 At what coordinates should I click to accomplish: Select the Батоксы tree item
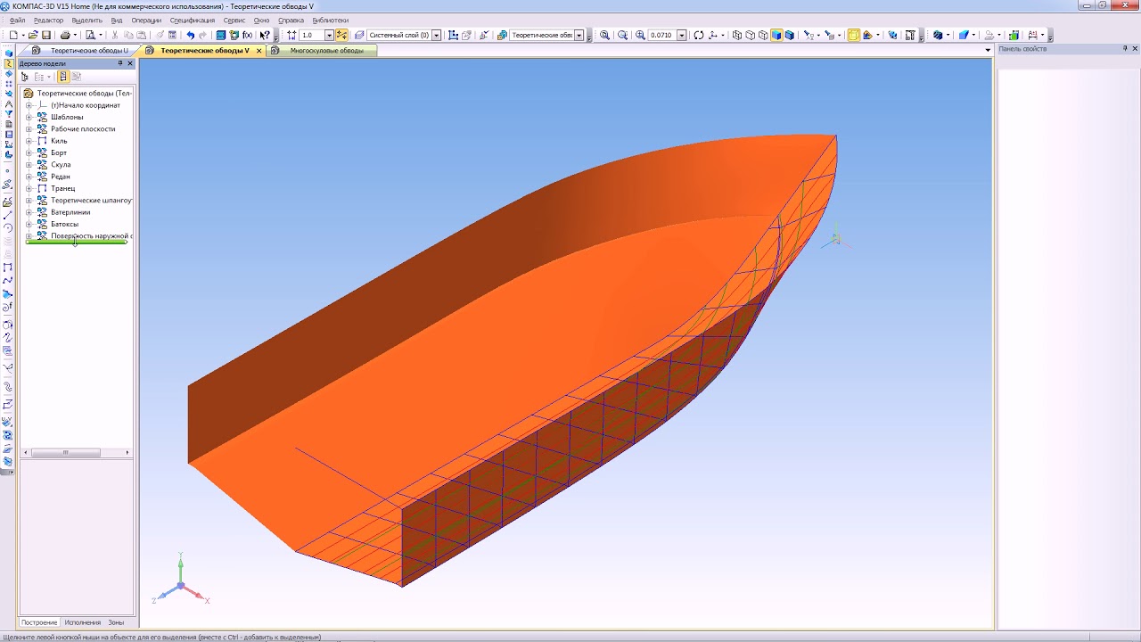pyautogui.click(x=64, y=224)
